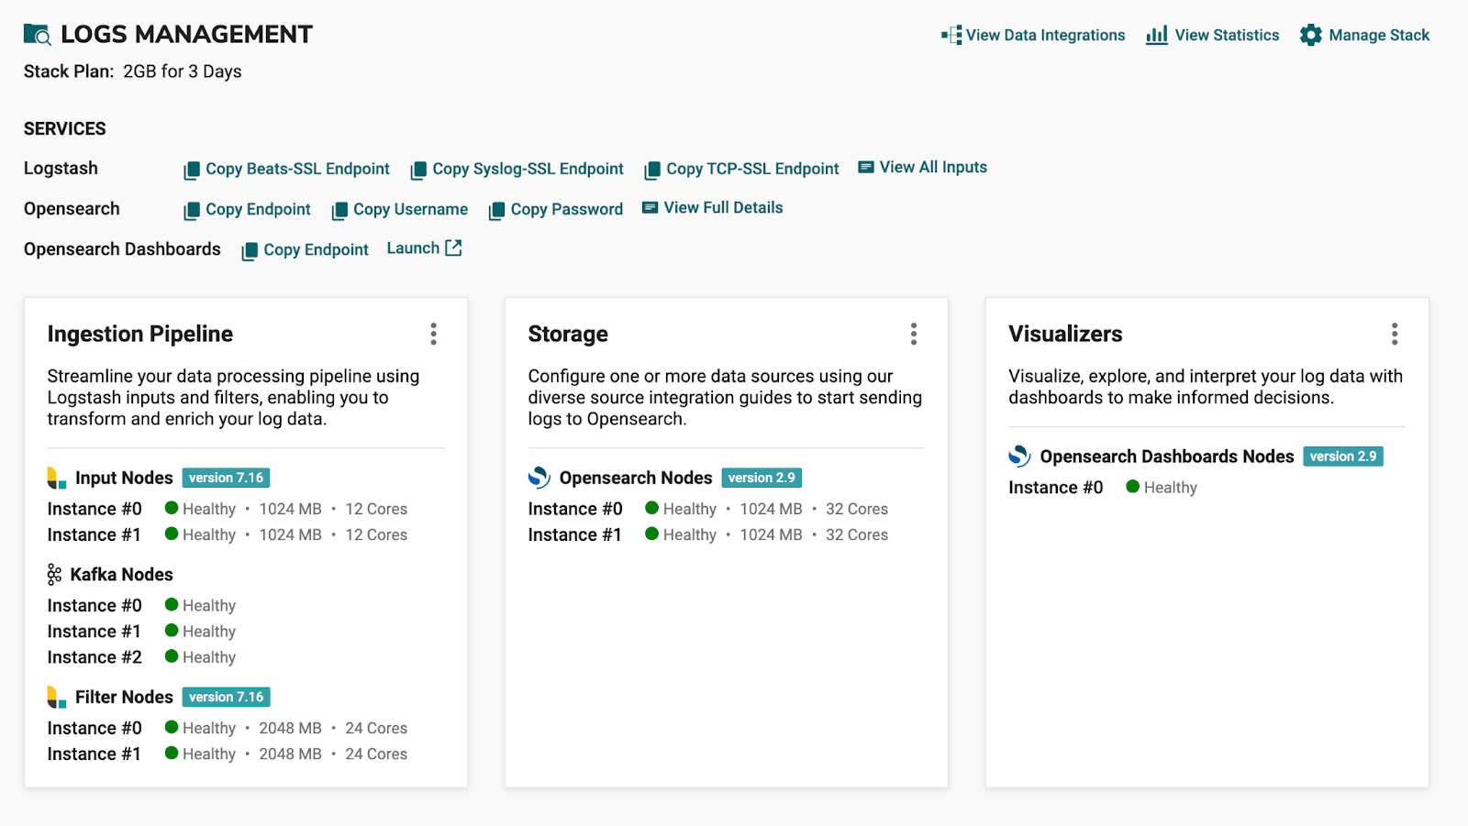Click the Manage Stack gear icon
1468x826 pixels.
pyautogui.click(x=1311, y=35)
